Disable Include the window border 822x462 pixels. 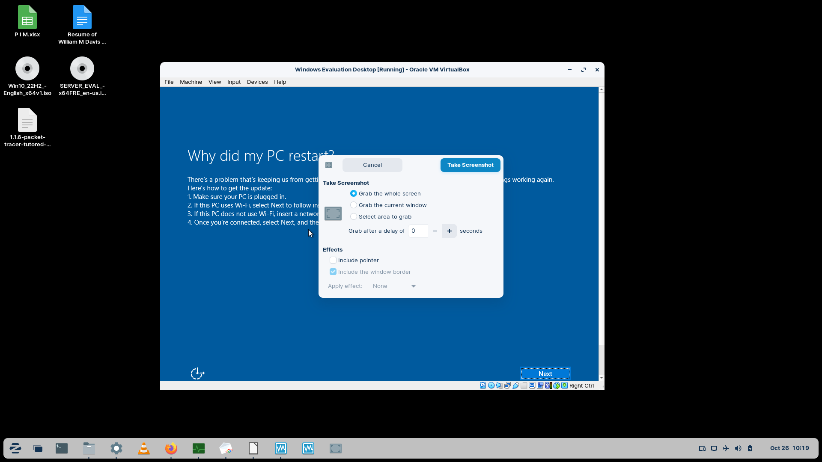click(333, 271)
